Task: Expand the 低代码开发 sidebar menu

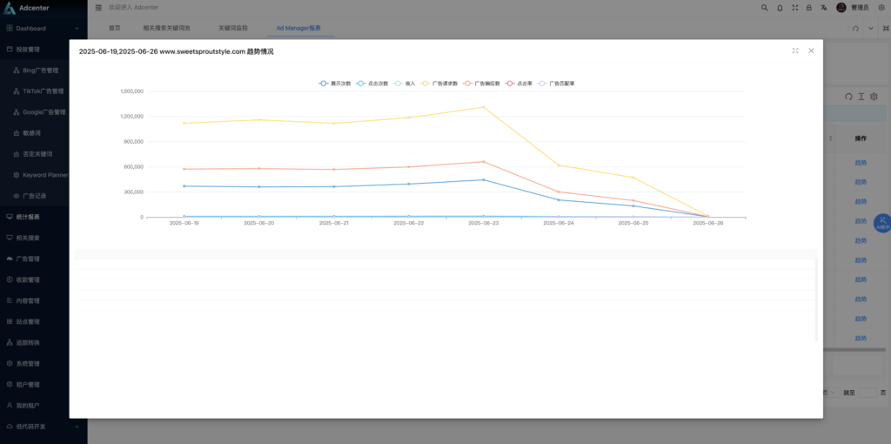Action: (x=44, y=427)
